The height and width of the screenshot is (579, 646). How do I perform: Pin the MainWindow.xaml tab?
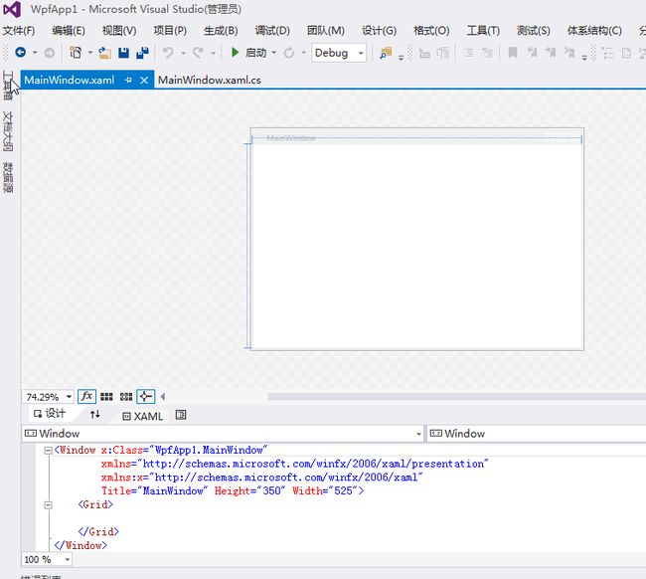tap(128, 80)
